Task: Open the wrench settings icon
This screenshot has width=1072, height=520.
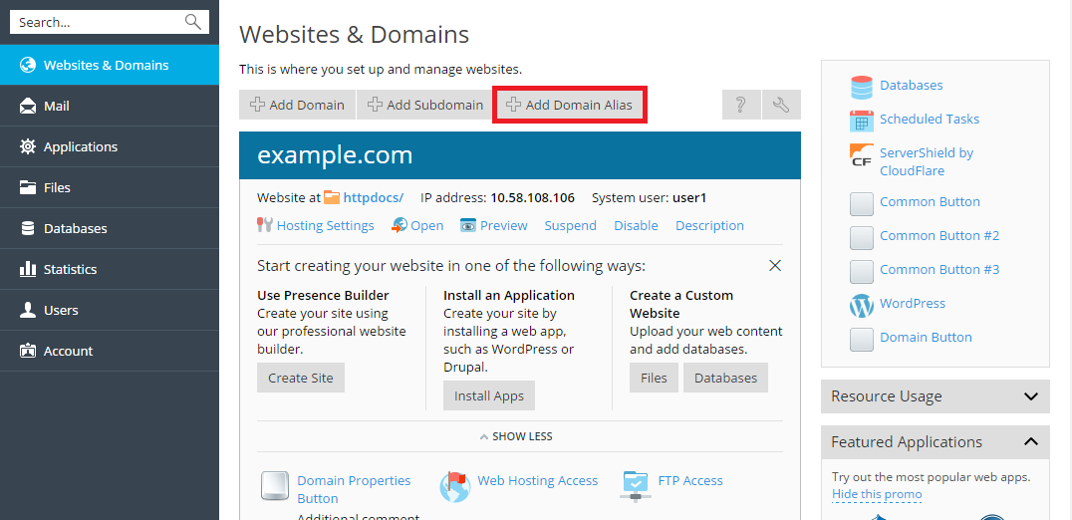Action: pos(781,105)
